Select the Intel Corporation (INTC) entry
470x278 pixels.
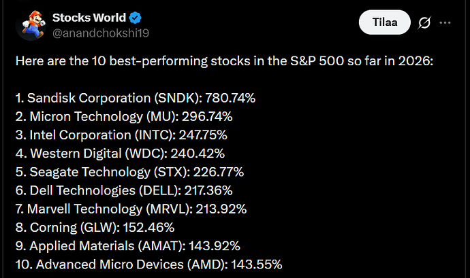[x=121, y=135]
